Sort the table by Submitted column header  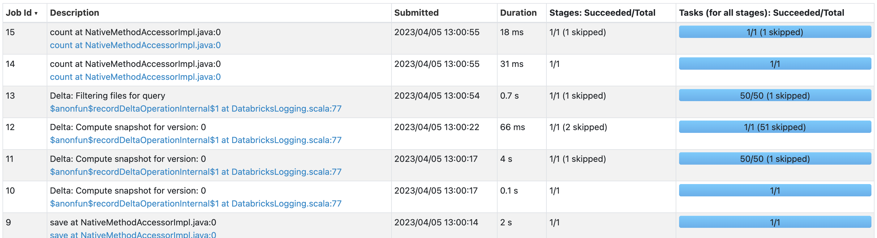point(416,13)
